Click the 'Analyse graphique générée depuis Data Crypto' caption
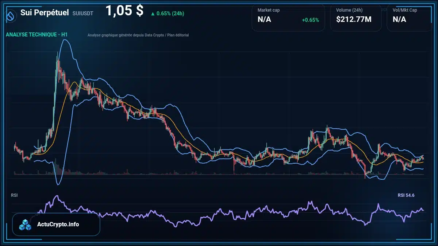 pyautogui.click(x=138, y=35)
